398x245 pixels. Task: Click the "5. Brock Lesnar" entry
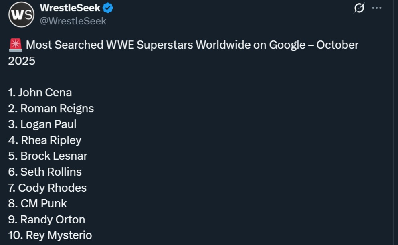[48, 156]
